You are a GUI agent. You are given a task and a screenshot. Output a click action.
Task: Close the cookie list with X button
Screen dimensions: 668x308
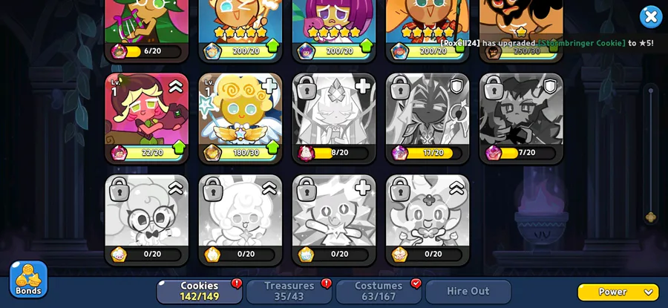tap(651, 17)
